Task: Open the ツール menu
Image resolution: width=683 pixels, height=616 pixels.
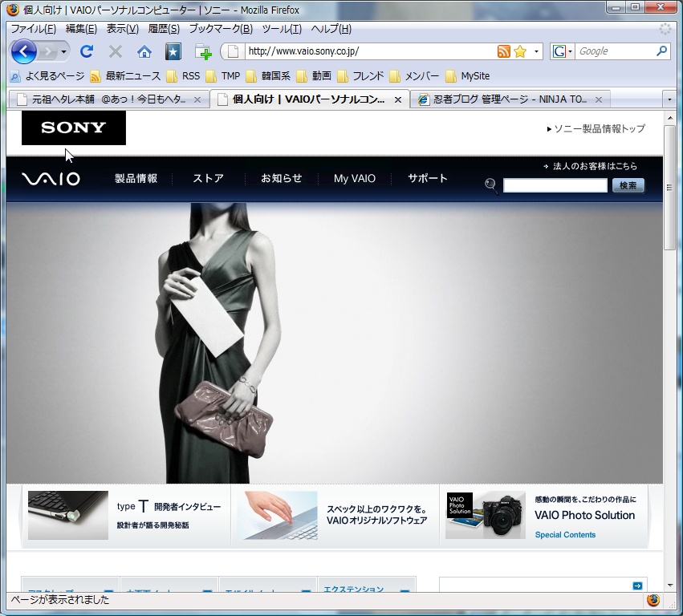Action: click(x=282, y=29)
